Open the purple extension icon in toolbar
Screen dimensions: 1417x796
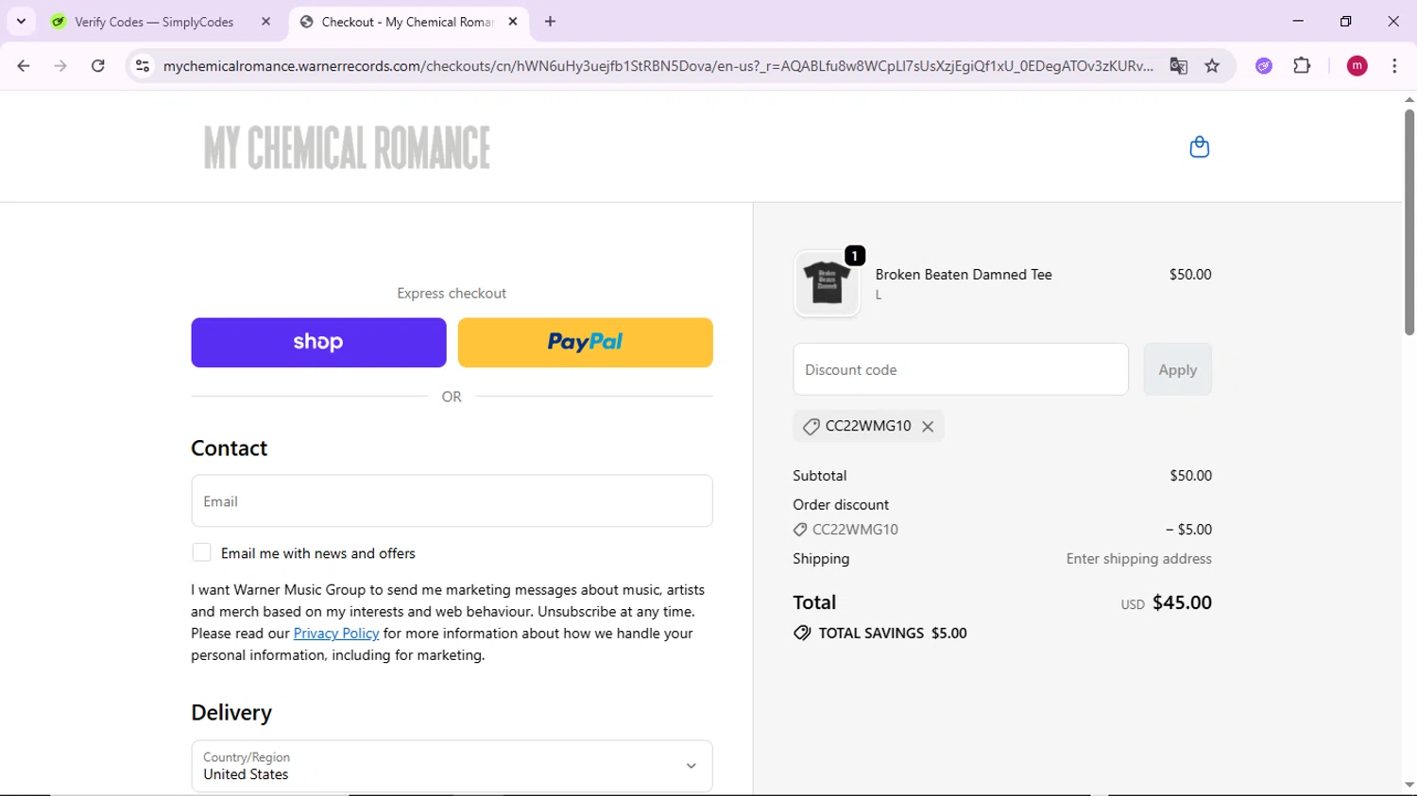pyautogui.click(x=1264, y=66)
